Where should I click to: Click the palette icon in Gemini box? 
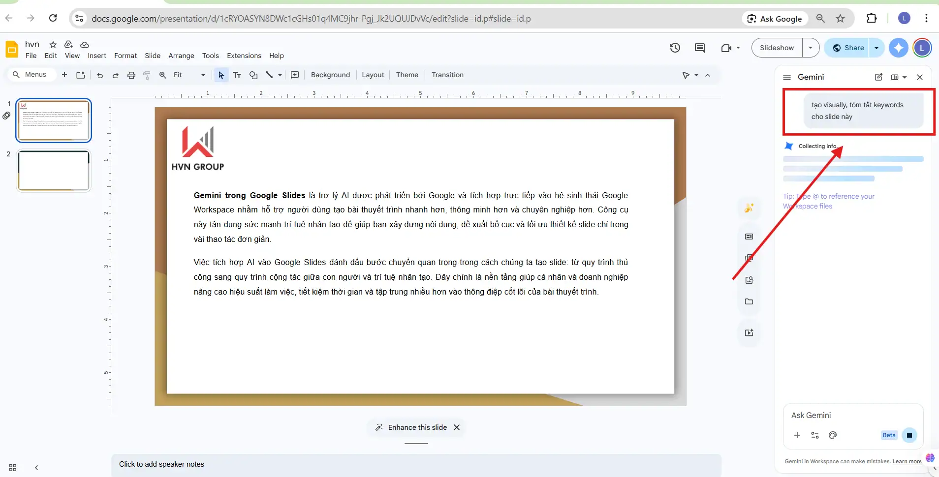pyautogui.click(x=833, y=435)
